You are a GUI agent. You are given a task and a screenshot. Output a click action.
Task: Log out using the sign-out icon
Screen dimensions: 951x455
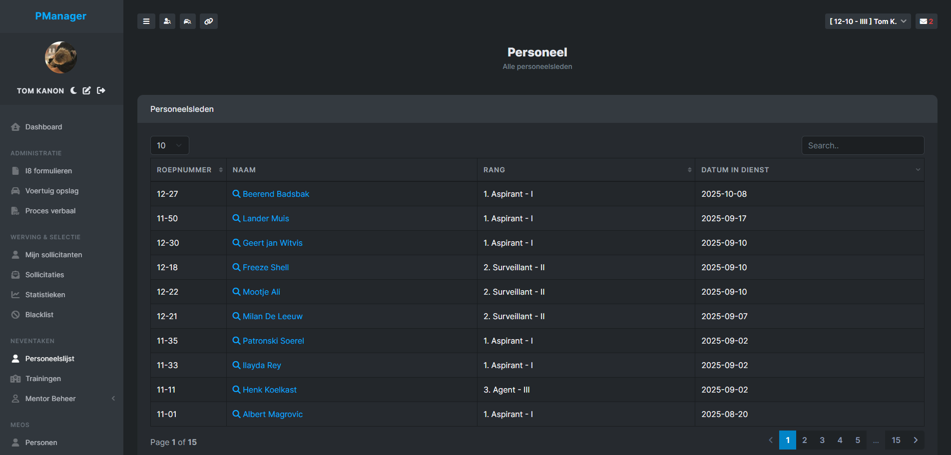100,90
